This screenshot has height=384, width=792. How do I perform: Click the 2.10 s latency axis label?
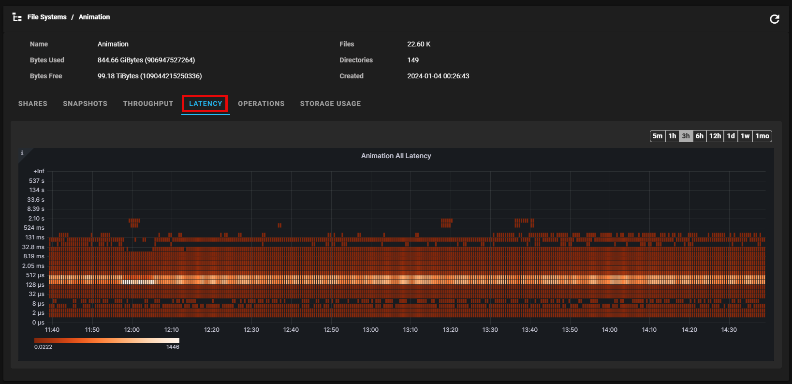click(x=36, y=219)
